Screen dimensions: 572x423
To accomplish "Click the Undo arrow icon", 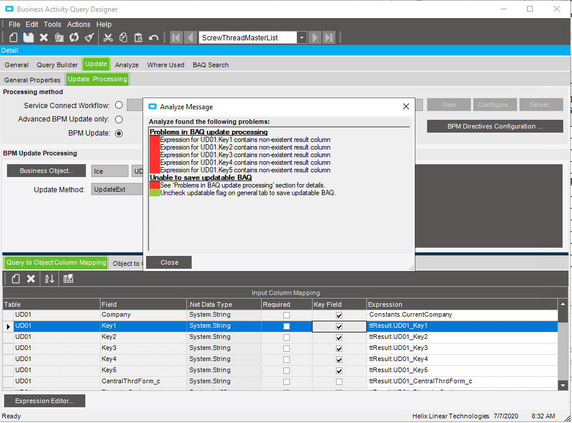I will [x=154, y=37].
